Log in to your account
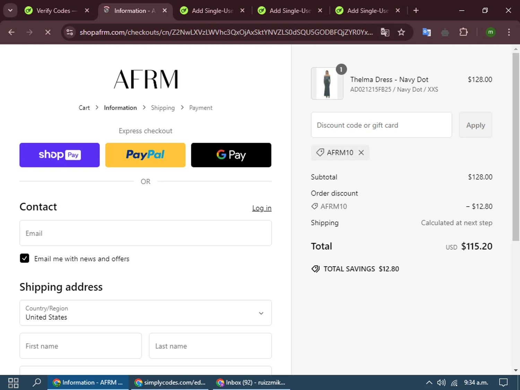 point(262,208)
